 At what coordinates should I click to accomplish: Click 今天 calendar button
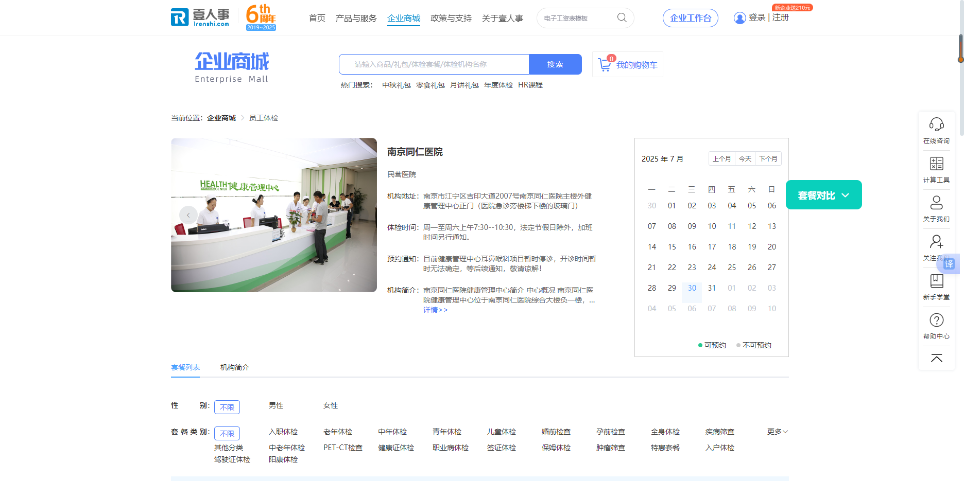coord(745,158)
